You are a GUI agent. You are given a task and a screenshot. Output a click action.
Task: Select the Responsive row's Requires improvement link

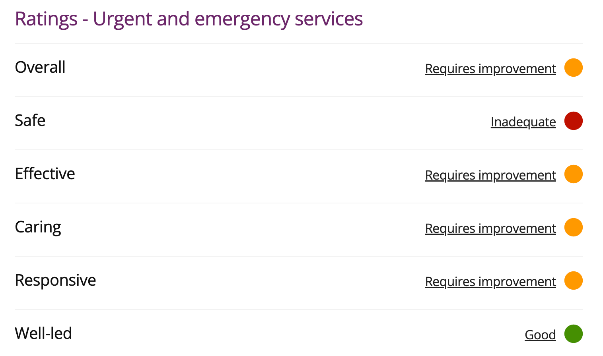(x=490, y=282)
